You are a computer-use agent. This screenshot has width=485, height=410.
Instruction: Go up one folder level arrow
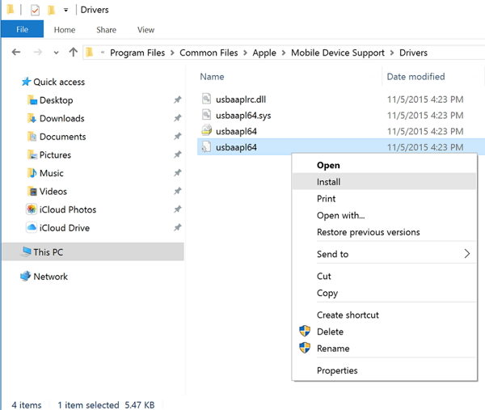[74, 52]
